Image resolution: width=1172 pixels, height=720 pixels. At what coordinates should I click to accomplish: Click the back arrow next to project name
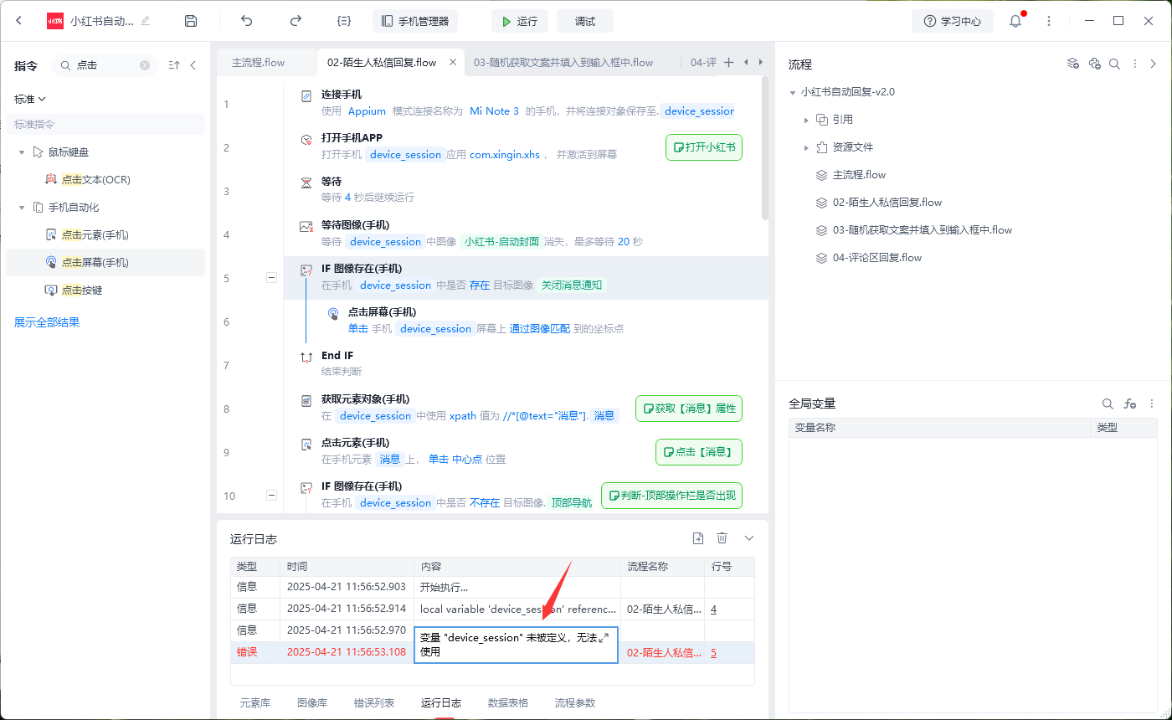pos(18,21)
